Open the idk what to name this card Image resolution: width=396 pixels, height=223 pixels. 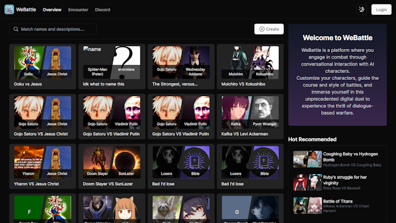tap(112, 66)
